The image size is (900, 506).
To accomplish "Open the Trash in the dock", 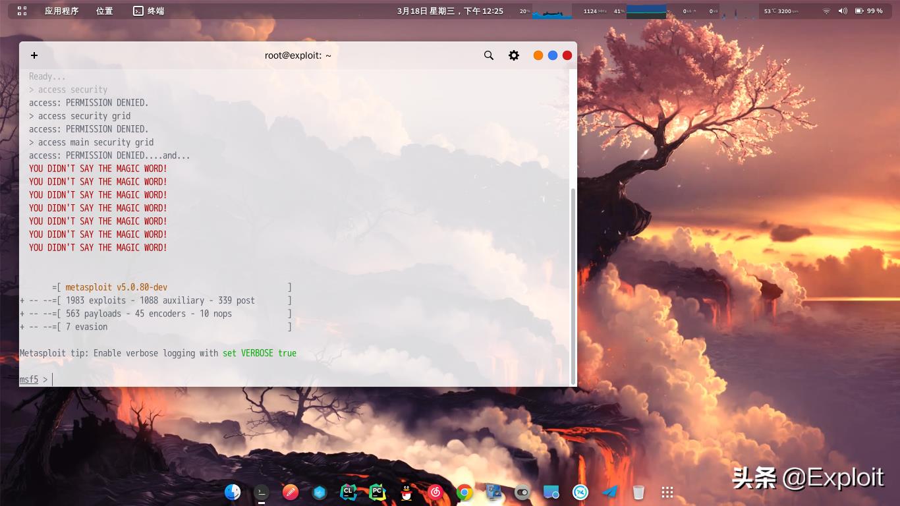I will pos(638,492).
